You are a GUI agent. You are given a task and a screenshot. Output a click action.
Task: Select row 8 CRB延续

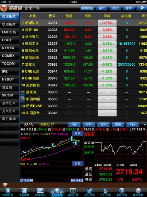(84, 71)
